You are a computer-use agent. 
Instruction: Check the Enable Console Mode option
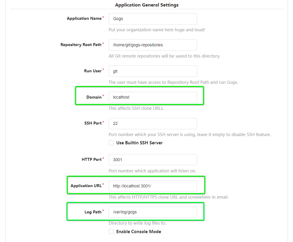(111, 231)
